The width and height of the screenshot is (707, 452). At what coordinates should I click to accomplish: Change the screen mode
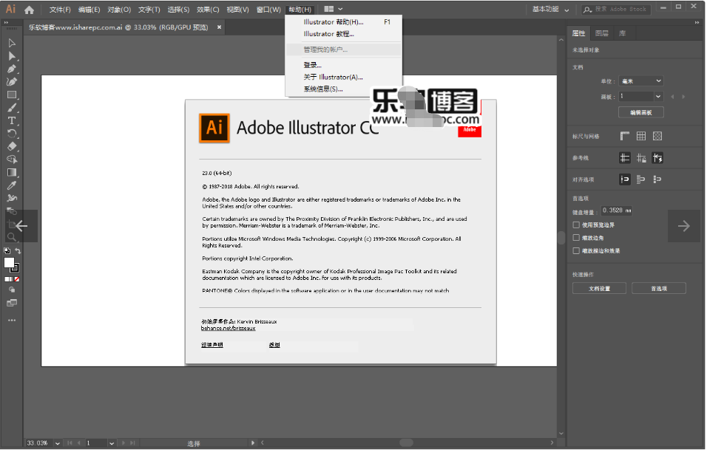click(x=12, y=304)
